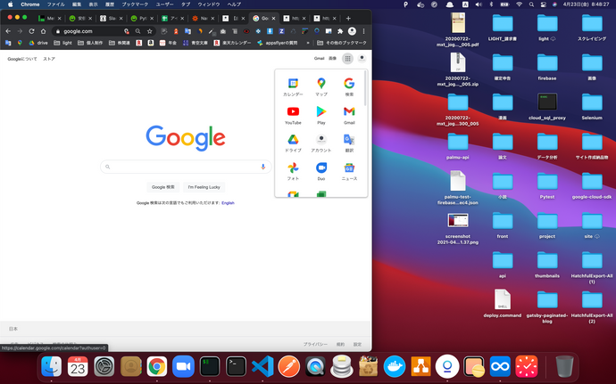The height and width of the screenshot is (384, 616).
Task: Open Google Duo from the apps panel
Action: [321, 170]
